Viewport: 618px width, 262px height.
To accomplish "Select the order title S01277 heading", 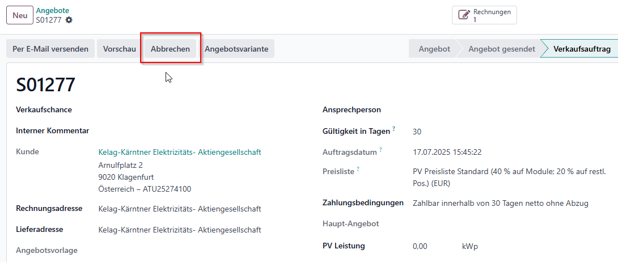I will [x=46, y=84].
